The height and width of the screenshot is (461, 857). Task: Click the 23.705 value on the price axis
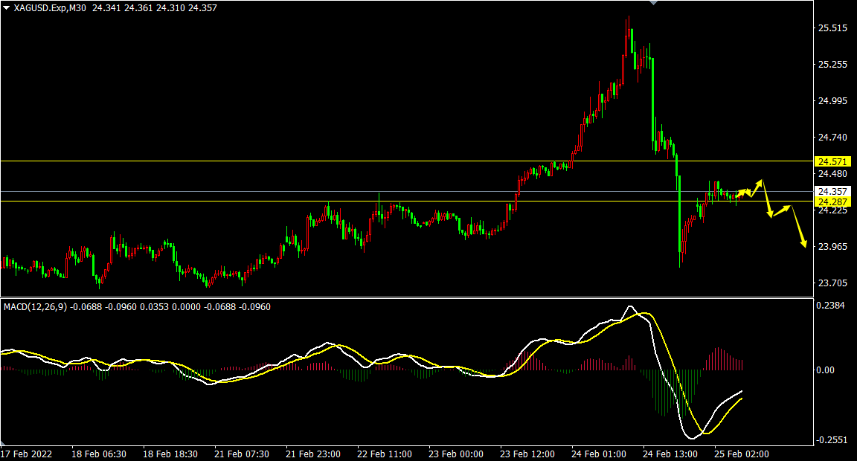point(832,283)
